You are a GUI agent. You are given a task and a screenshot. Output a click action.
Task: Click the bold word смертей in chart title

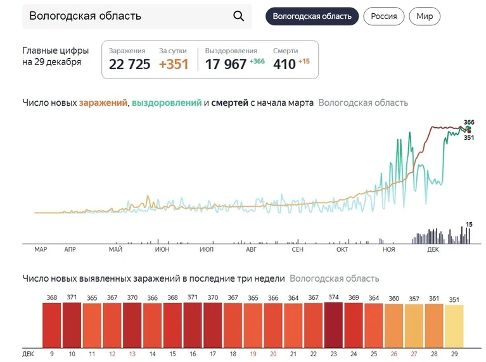click(229, 103)
